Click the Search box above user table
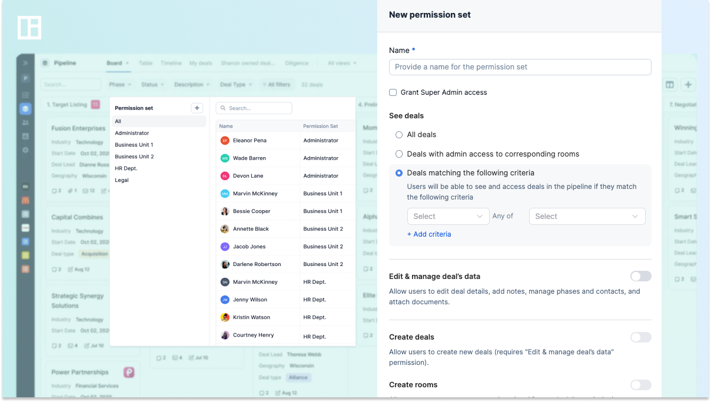Viewport: 711px width, 402px height. point(254,108)
